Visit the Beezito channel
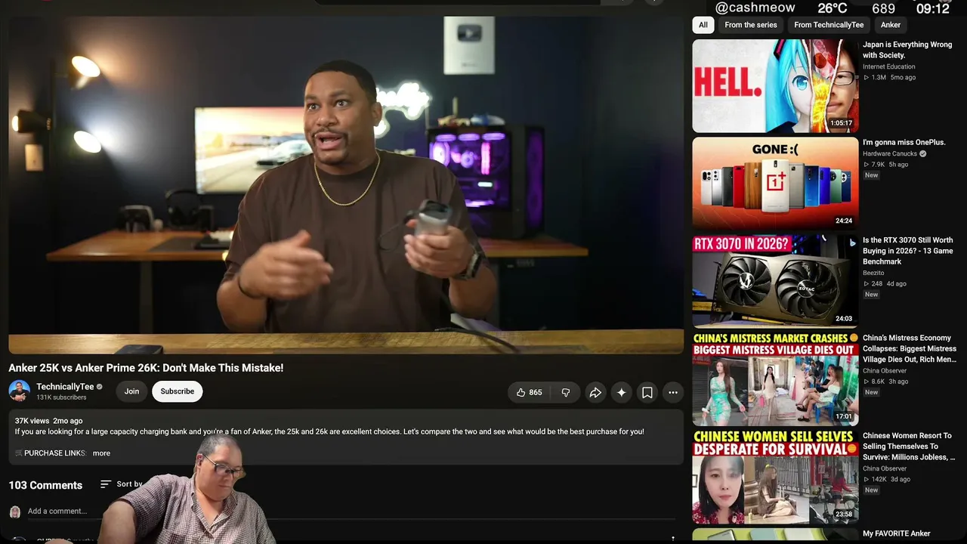Viewport: 967px width, 544px height. coord(873,273)
